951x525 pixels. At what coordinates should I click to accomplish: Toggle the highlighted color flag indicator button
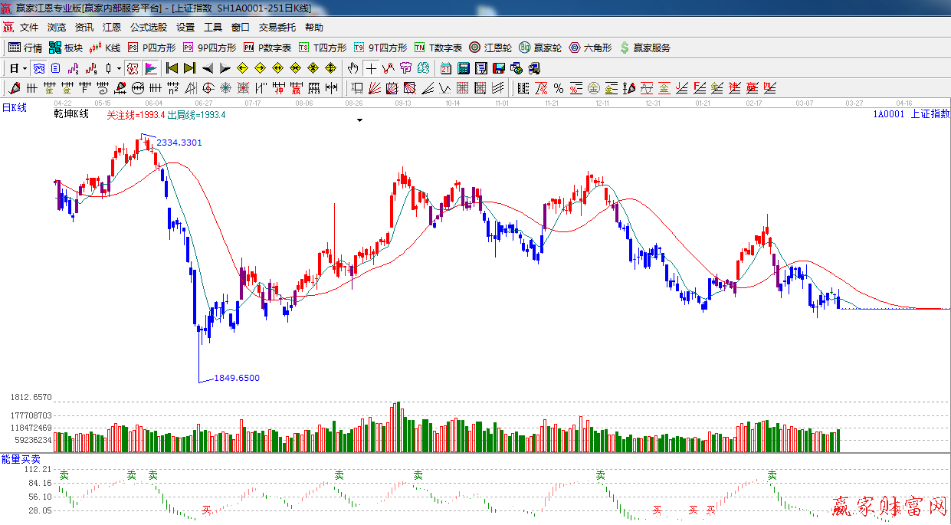point(151,68)
